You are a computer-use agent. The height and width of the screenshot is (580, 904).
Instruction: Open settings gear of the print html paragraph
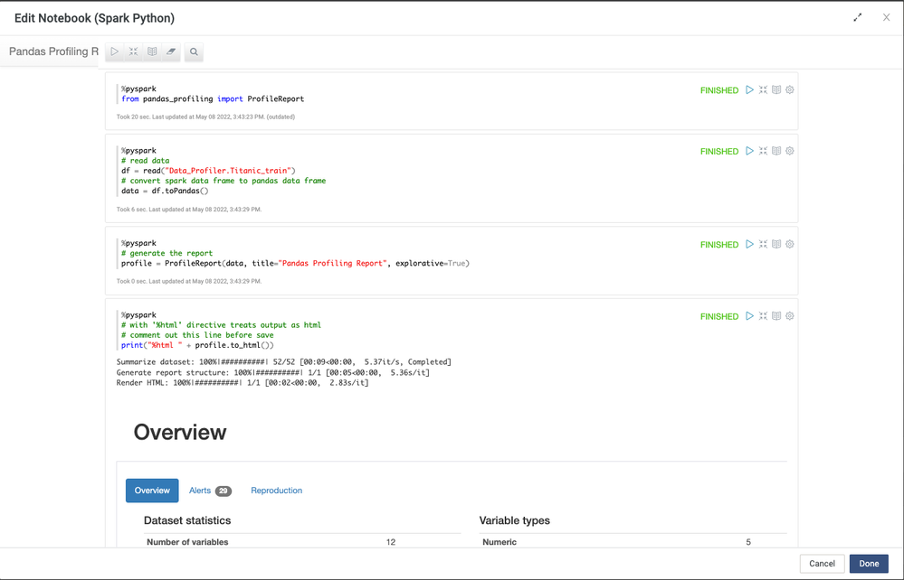coord(790,316)
